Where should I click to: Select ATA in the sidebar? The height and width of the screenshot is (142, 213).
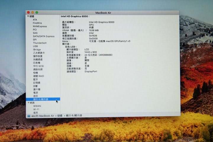[35, 20]
